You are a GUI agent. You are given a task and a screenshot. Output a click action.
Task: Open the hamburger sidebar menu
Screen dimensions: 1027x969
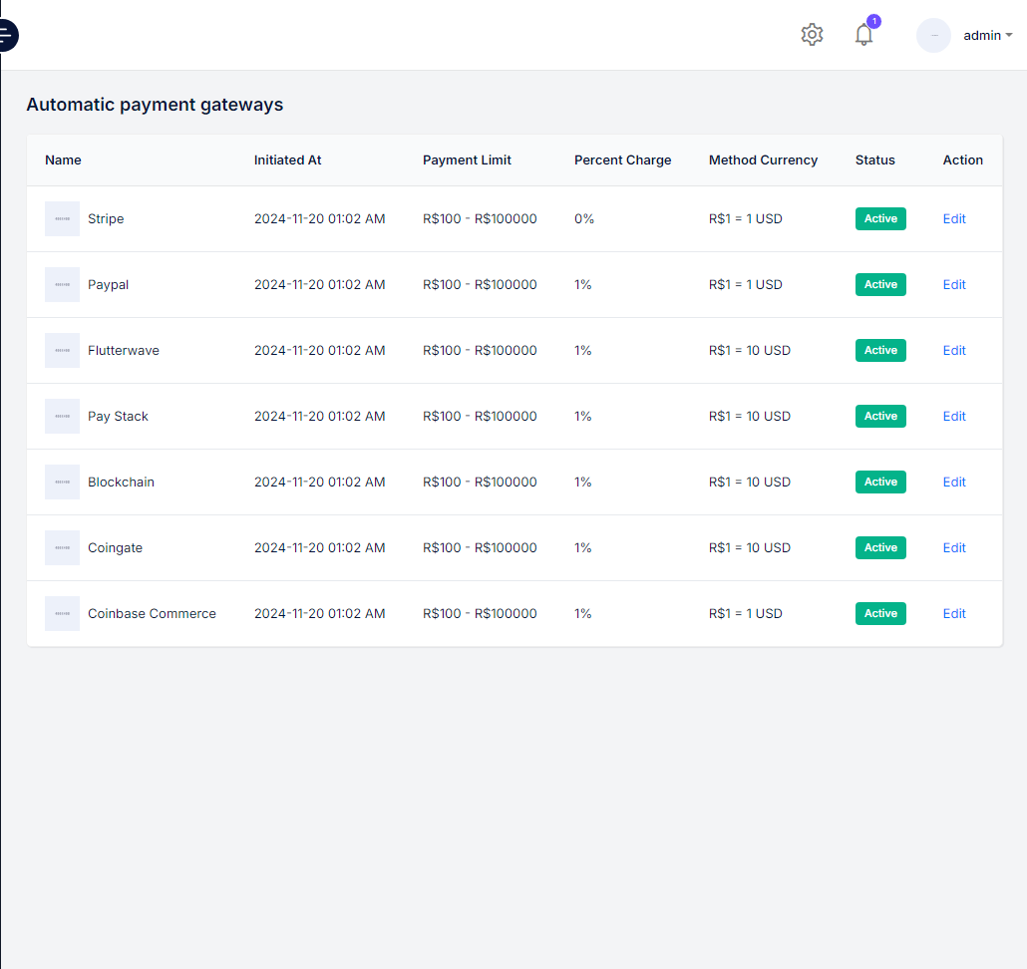(x=6, y=36)
